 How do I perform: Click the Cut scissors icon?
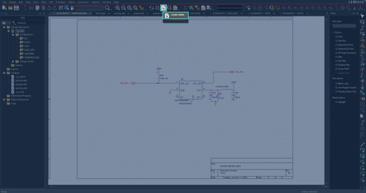tap(31, 8)
